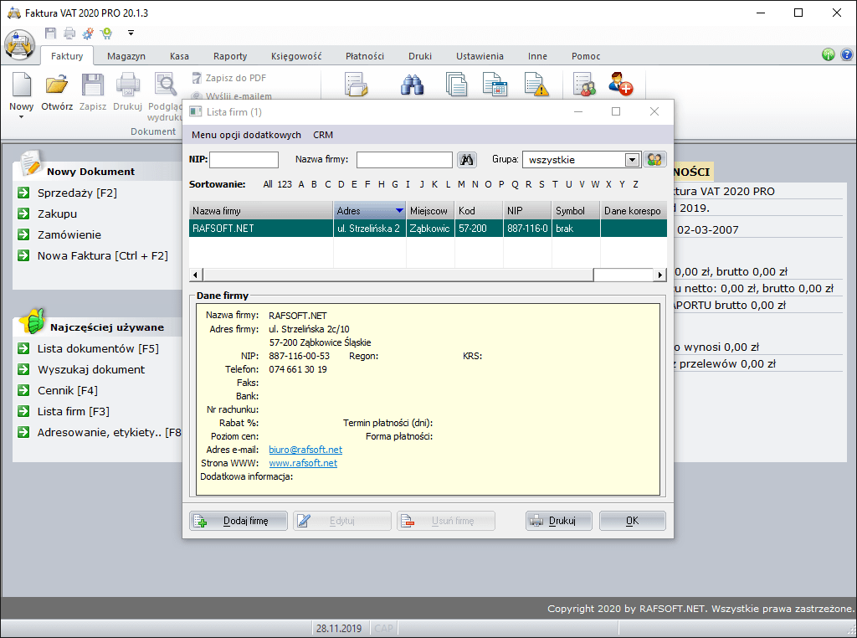Click the NIP search input field
This screenshot has height=638, width=857.
click(244, 160)
